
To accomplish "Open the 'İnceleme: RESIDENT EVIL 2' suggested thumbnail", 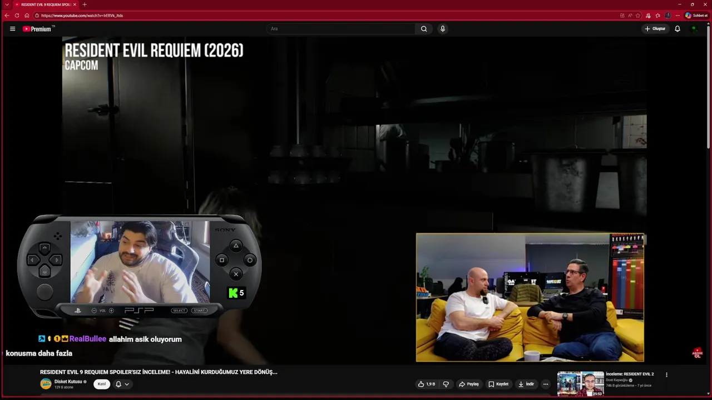I will pos(580,384).
